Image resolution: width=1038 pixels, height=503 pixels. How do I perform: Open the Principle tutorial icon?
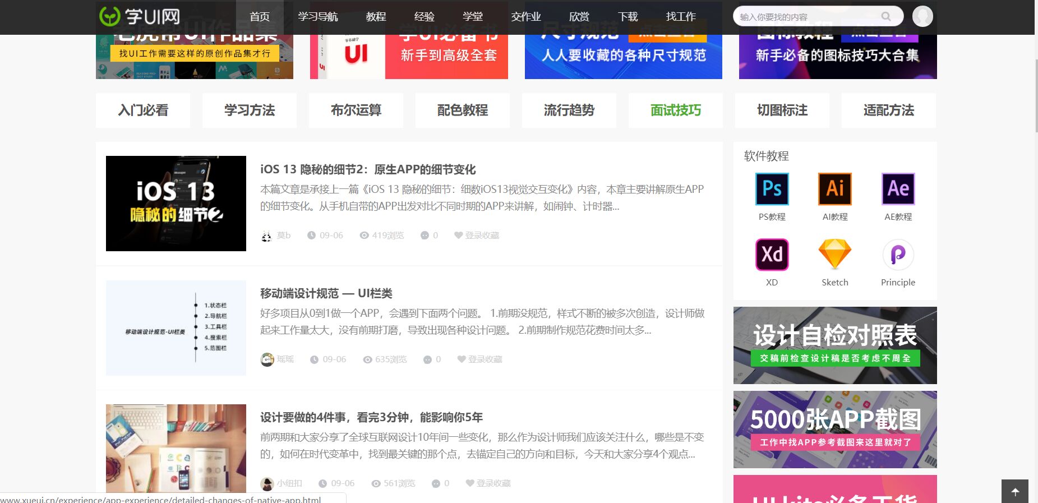[898, 255]
